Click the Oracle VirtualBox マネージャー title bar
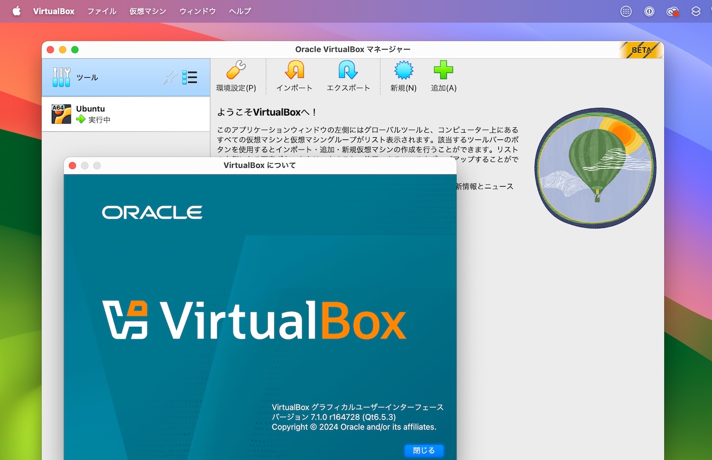This screenshot has width=712, height=460. (x=353, y=49)
